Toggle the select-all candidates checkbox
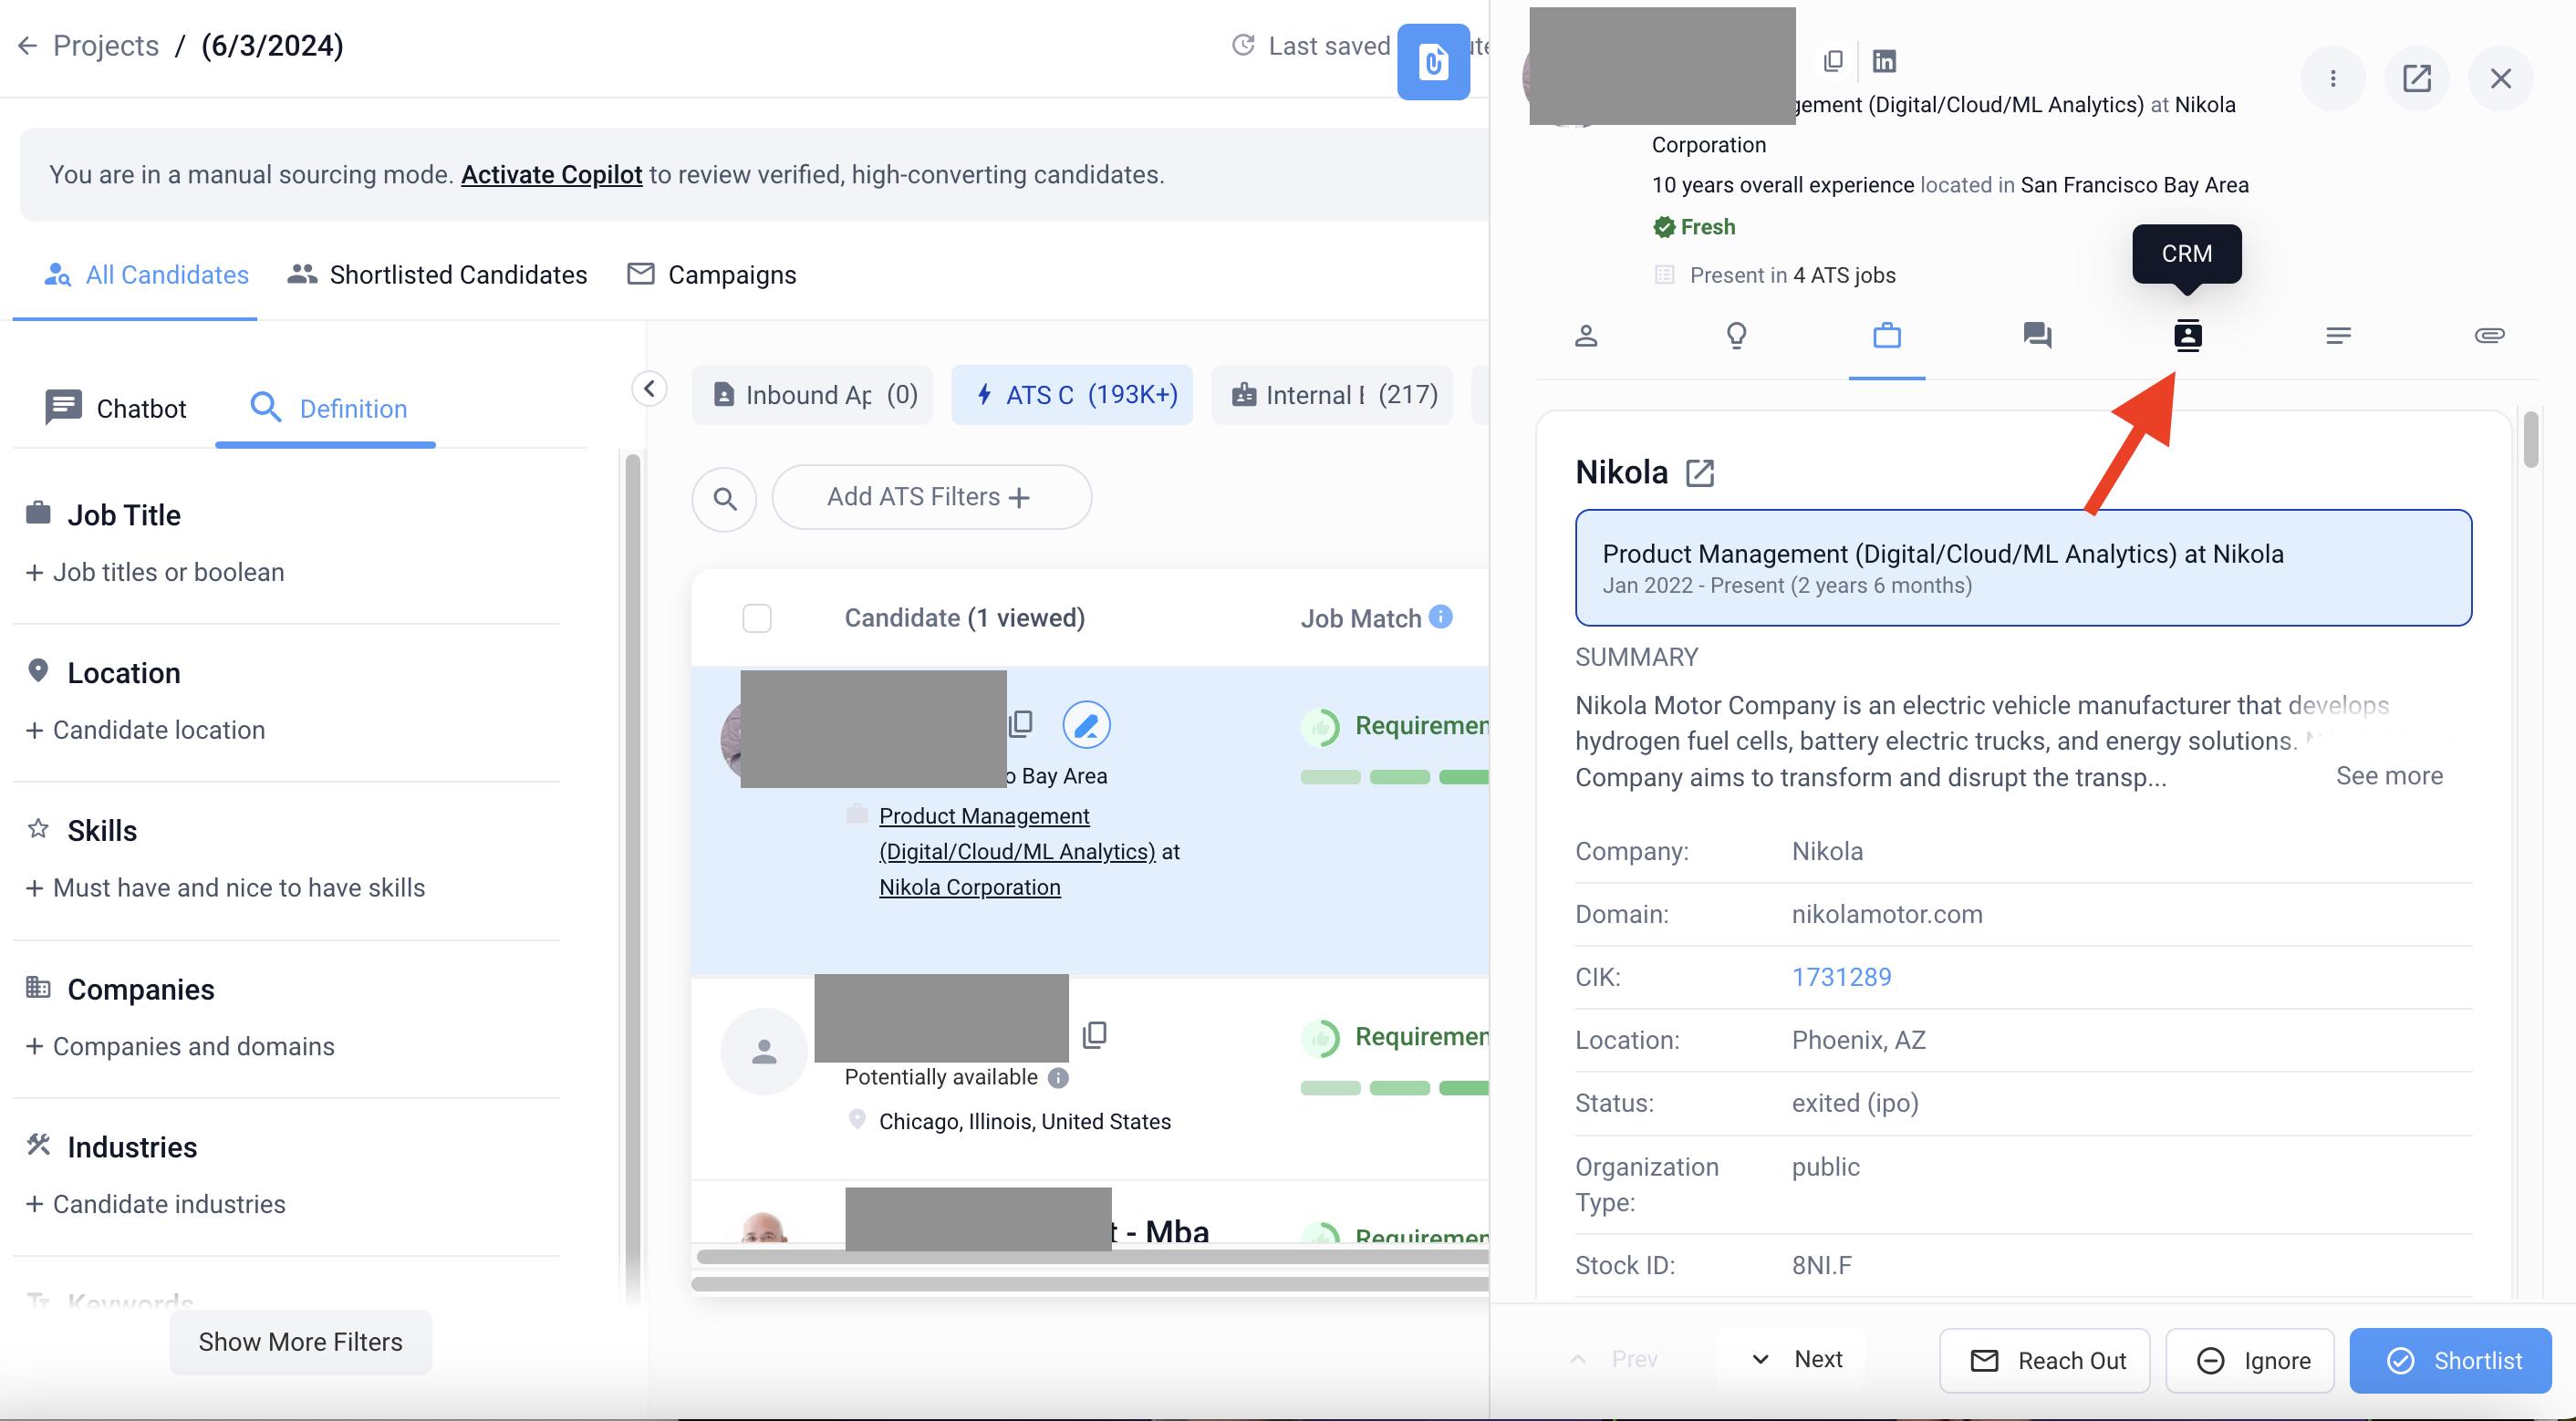 click(757, 618)
